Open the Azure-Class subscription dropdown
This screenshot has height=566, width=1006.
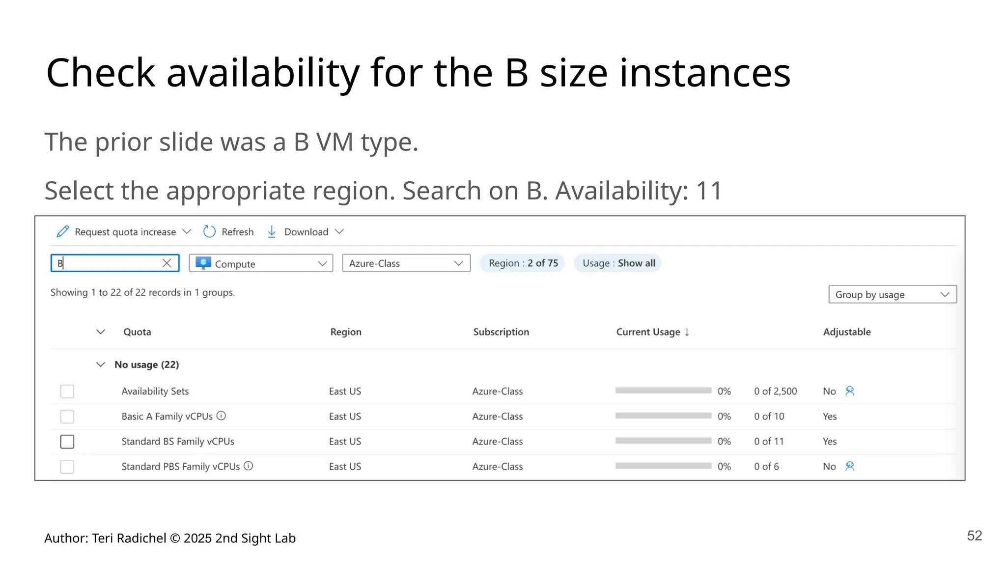coord(406,263)
